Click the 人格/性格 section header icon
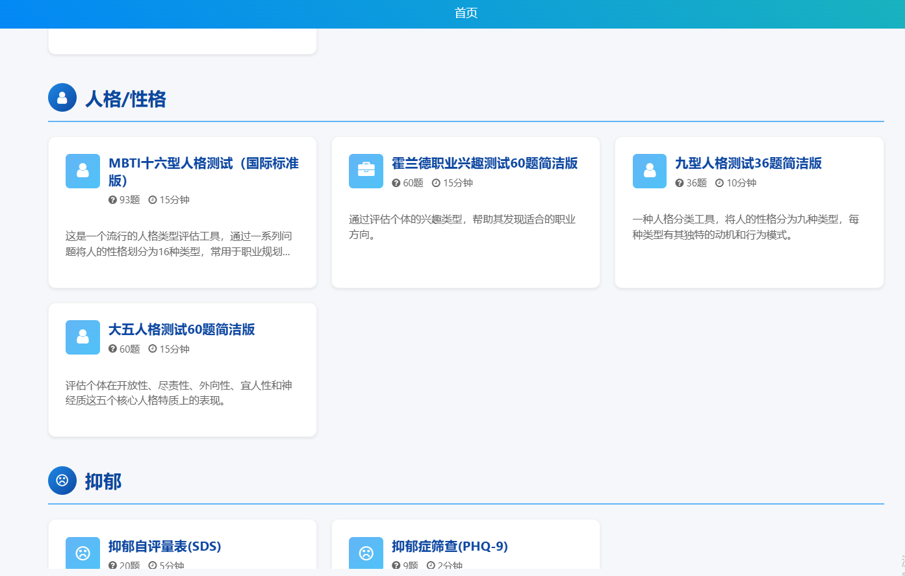905x576 pixels. click(62, 97)
